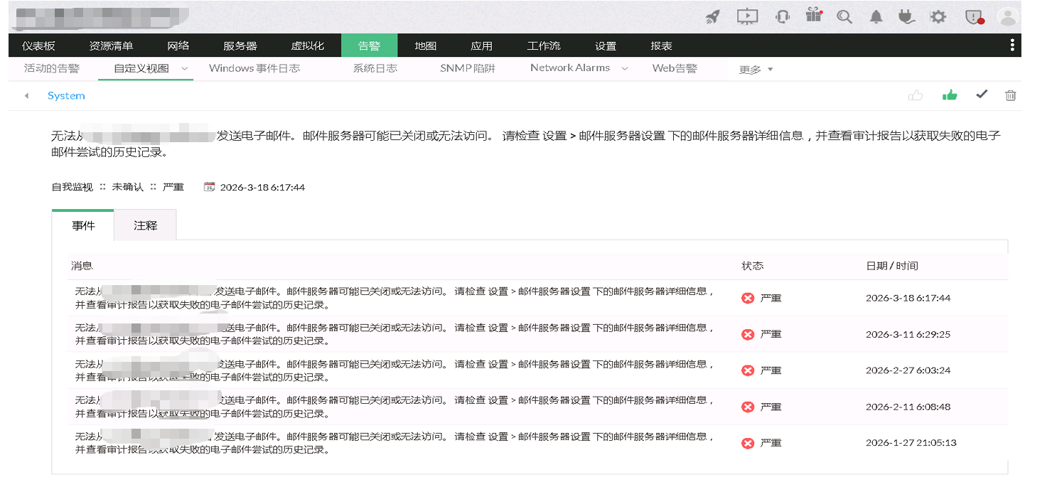The image size is (1047, 482).
Task: Expand the 更多 dropdown
Action: click(756, 70)
